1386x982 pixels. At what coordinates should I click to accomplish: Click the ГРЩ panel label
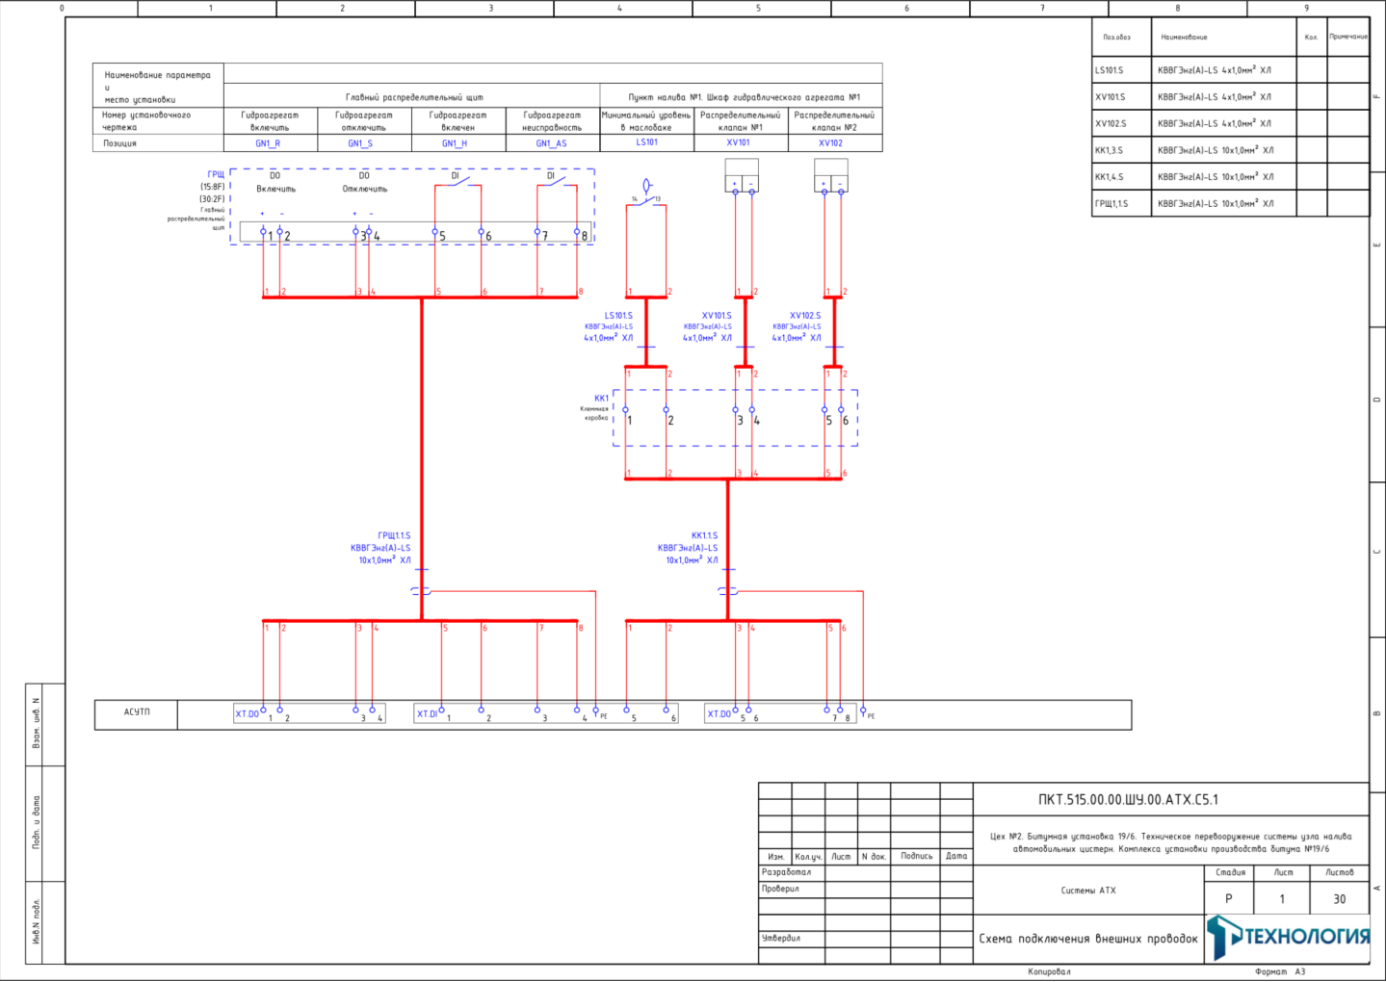click(216, 174)
